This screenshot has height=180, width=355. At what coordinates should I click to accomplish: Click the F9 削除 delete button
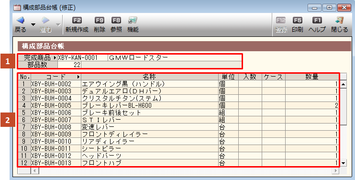(x=100, y=25)
